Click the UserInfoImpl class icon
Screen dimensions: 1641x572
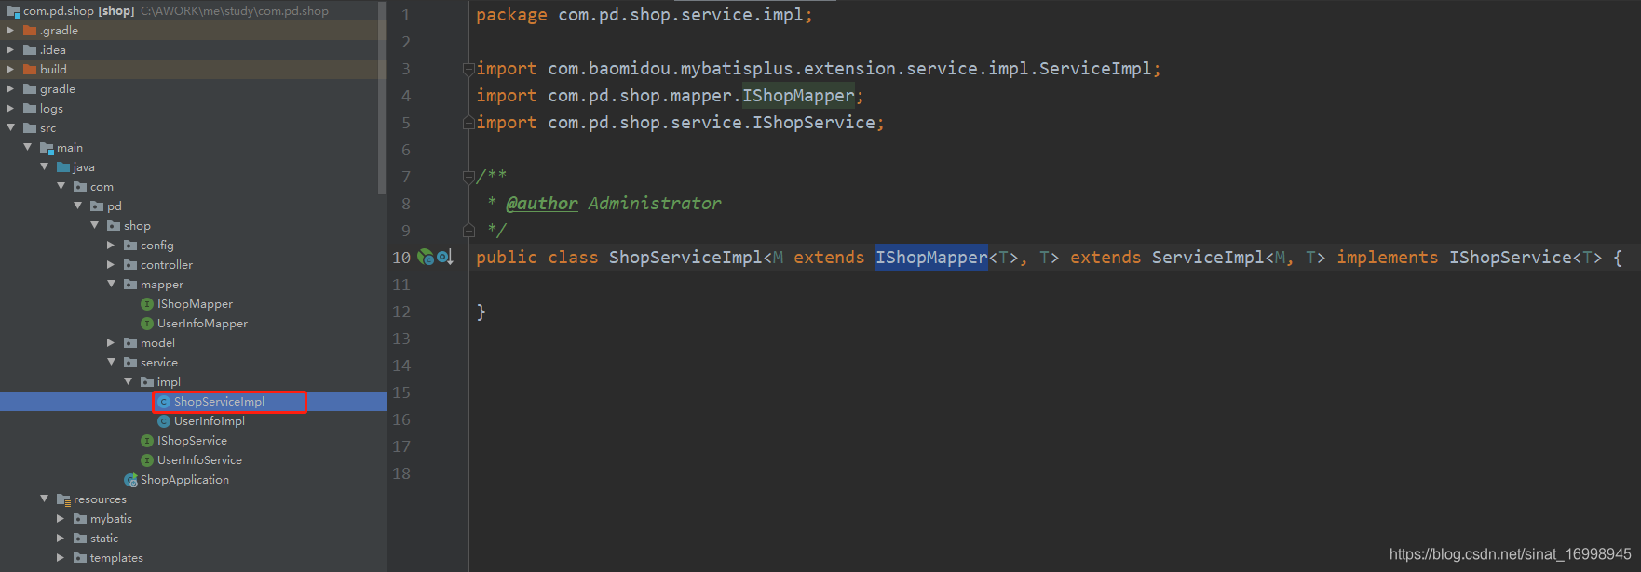[164, 420]
